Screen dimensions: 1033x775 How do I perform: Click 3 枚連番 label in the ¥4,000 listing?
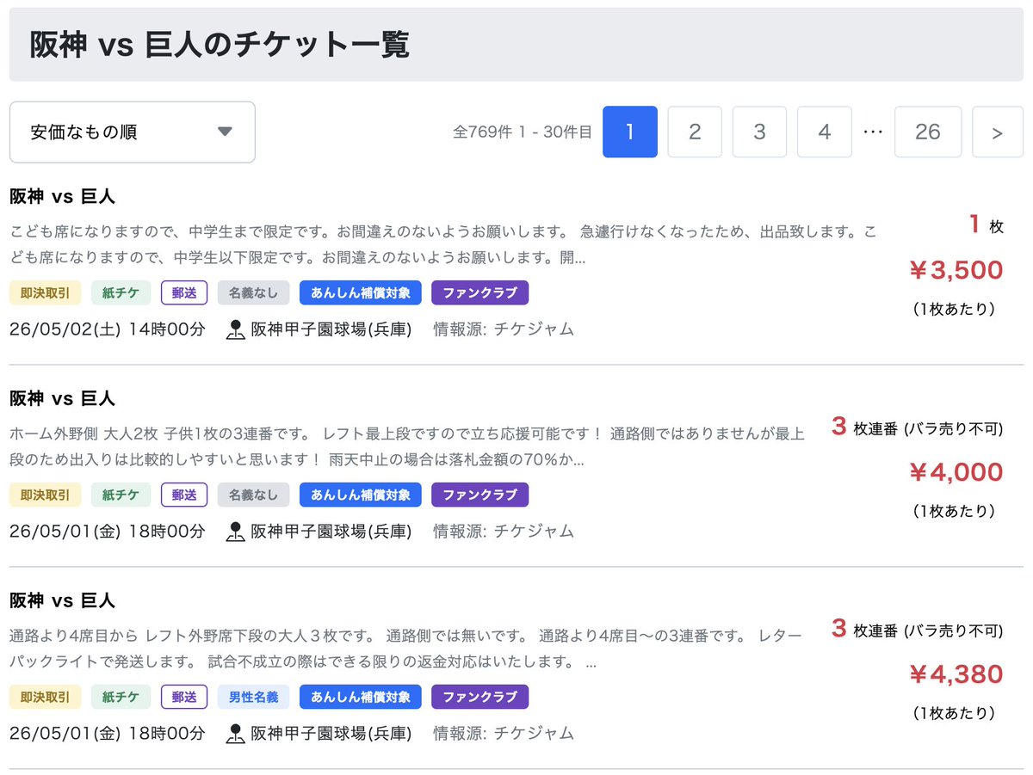[918, 427]
